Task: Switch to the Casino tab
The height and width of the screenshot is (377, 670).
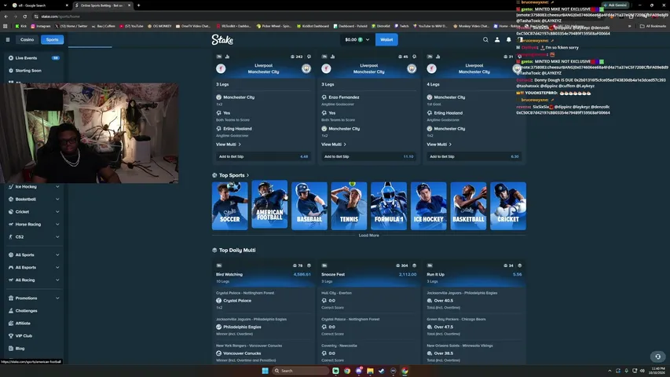Action: pyautogui.click(x=27, y=40)
